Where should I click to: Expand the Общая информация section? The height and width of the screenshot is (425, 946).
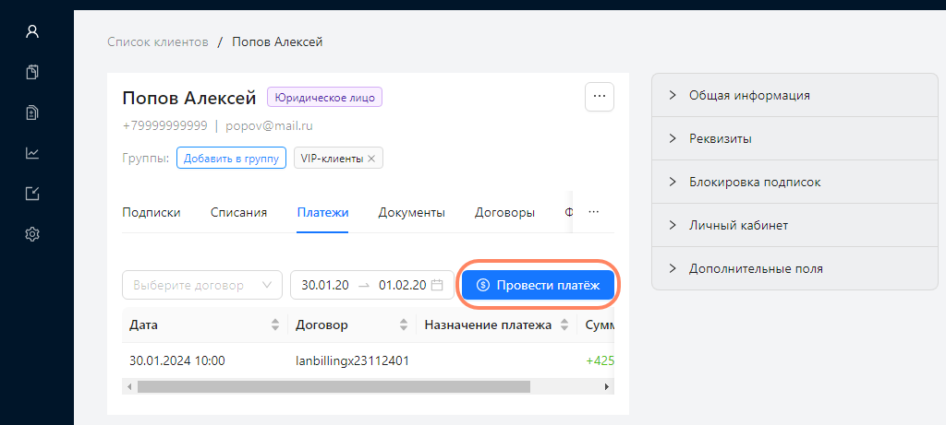749,95
